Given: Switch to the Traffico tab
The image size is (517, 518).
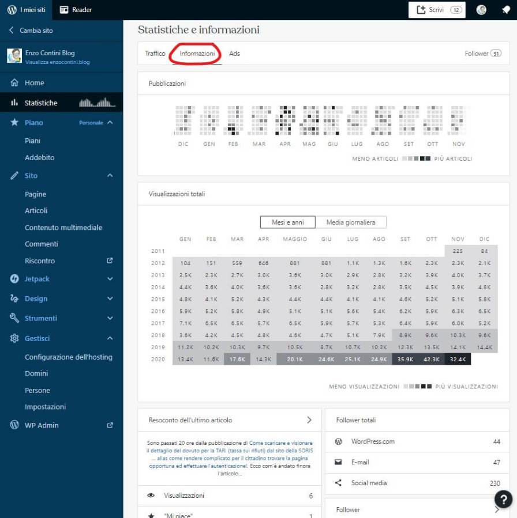Looking at the screenshot, I should pyautogui.click(x=155, y=54).
